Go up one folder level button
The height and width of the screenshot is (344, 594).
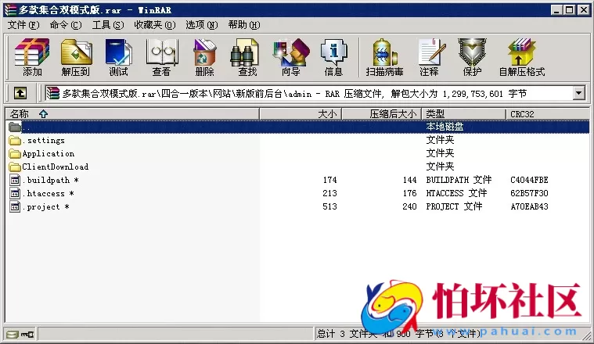(20, 93)
